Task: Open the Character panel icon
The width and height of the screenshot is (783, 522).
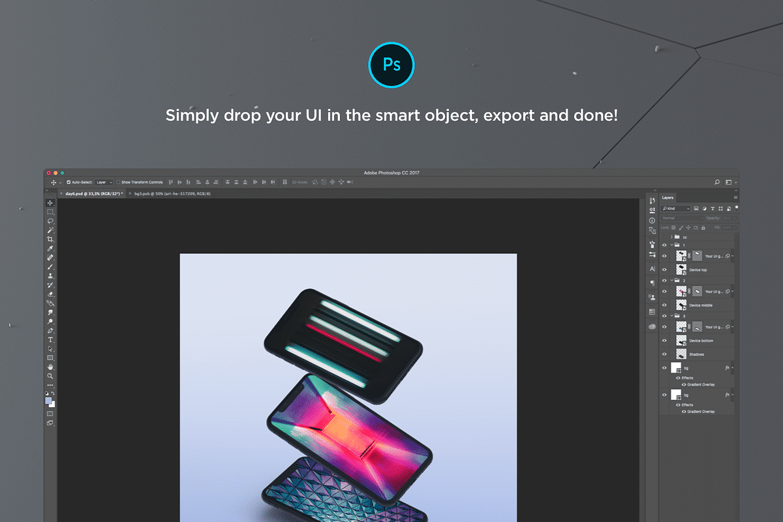Action: tap(652, 268)
